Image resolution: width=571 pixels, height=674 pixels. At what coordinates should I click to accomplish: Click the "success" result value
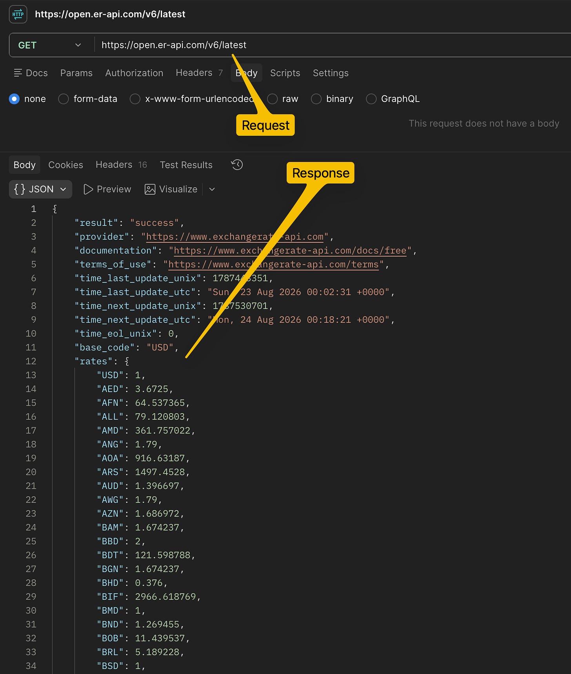155,223
